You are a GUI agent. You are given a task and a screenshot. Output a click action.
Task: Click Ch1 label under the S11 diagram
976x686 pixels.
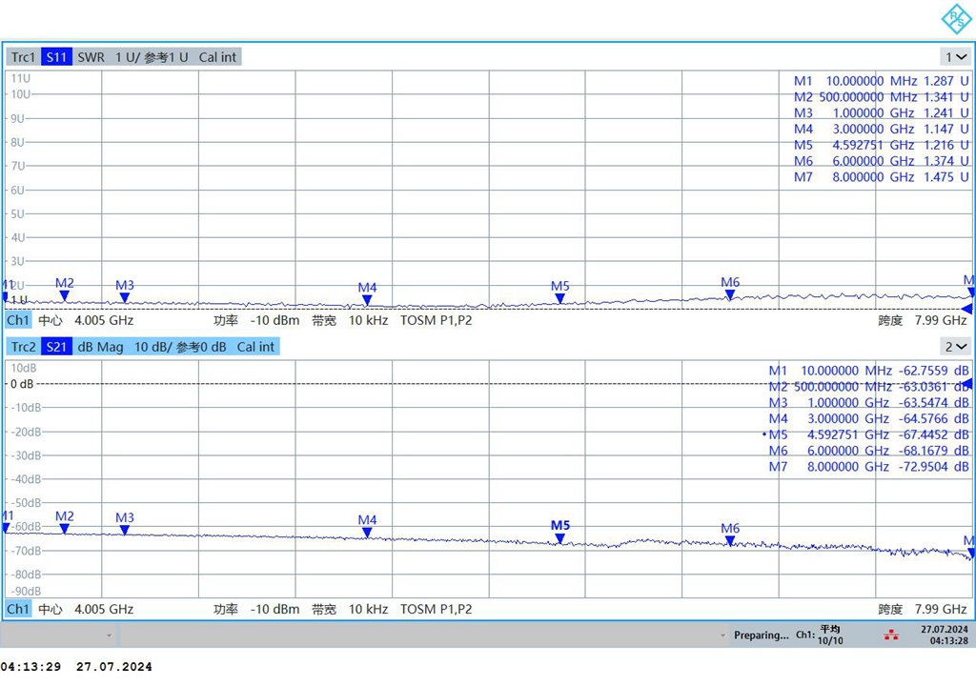pos(18,320)
